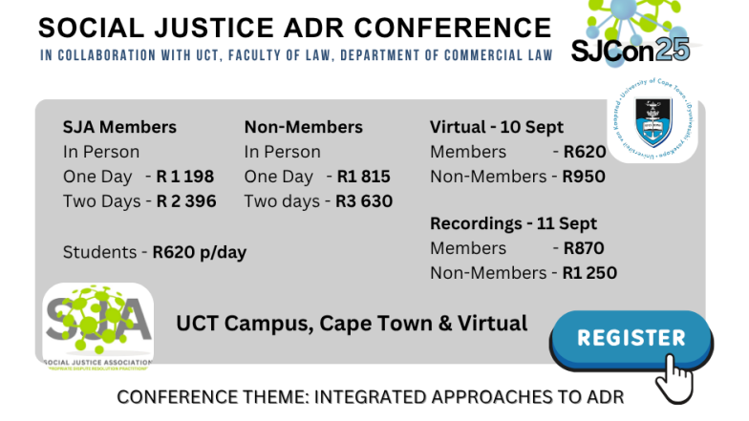Click the University of Cape Town crest

point(653,120)
